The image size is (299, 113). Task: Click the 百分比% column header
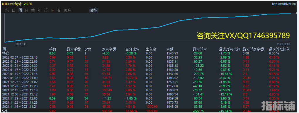click(x=132, y=49)
